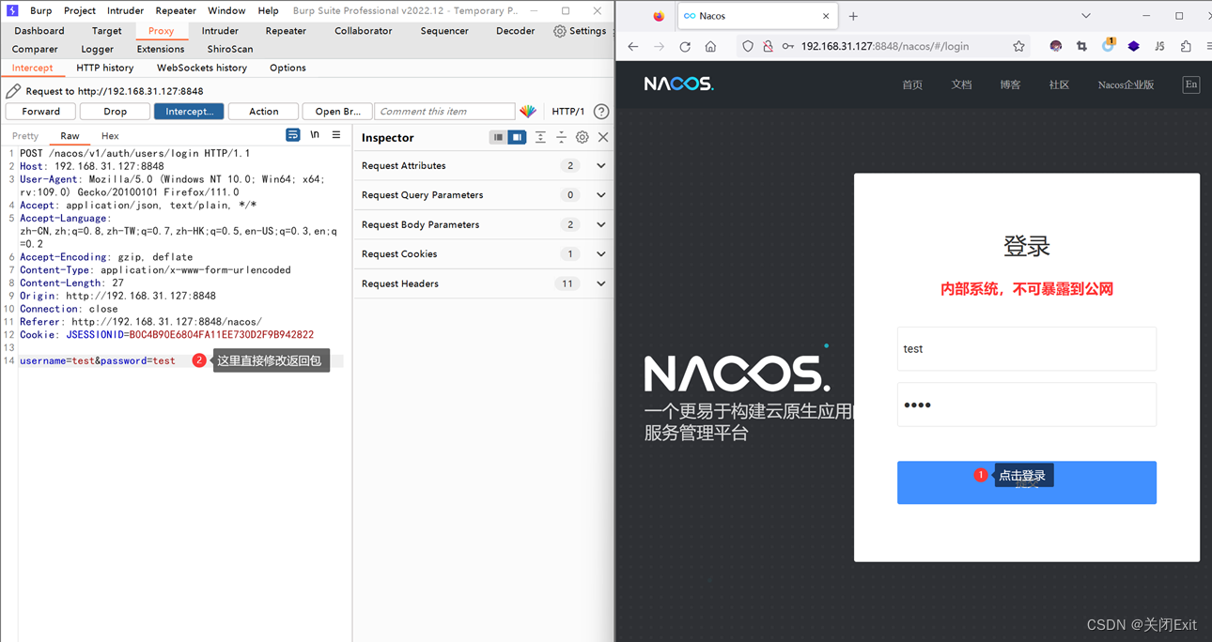This screenshot has height=642, width=1212.
Task: Click the rainbow color wheel icon beside comment field
Action: tap(529, 111)
